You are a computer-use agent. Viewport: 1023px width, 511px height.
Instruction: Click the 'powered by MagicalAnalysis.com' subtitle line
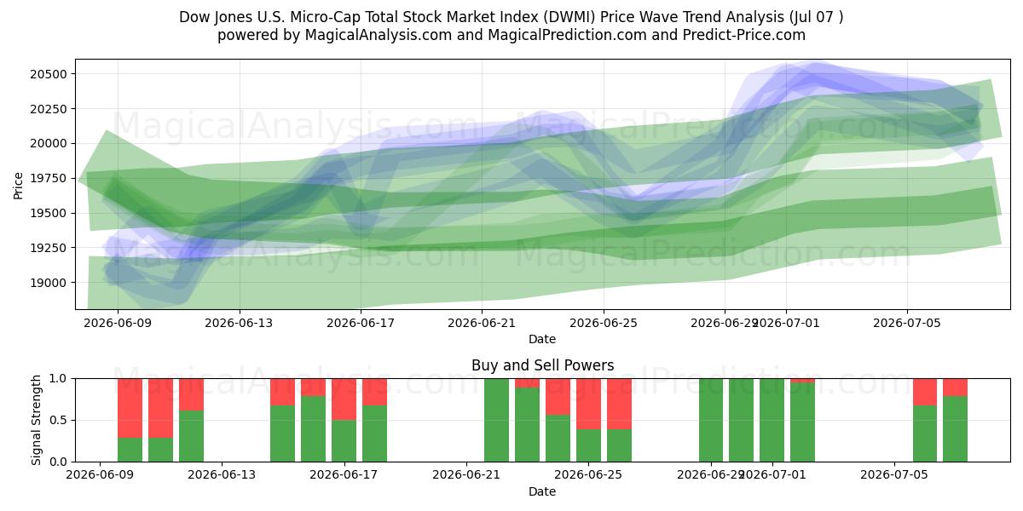click(511, 35)
